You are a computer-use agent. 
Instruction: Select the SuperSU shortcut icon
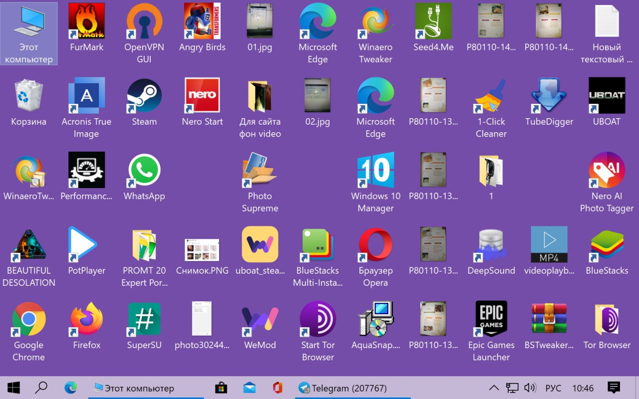tap(144, 319)
